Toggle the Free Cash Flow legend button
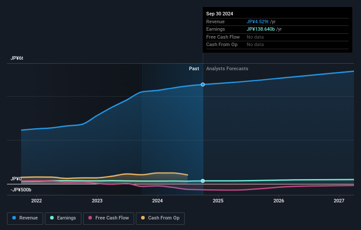 (109, 218)
